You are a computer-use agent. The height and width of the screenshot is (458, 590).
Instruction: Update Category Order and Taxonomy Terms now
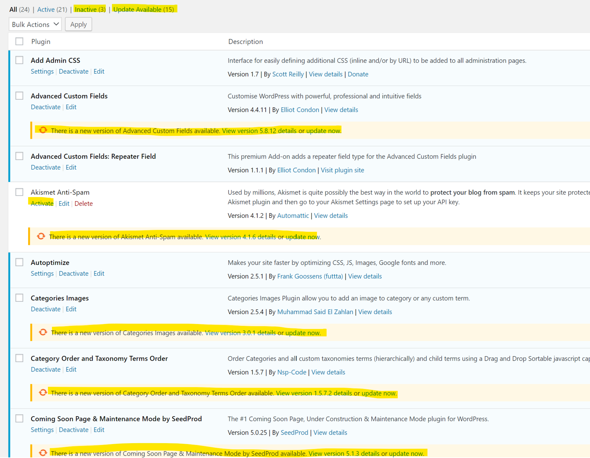378,393
